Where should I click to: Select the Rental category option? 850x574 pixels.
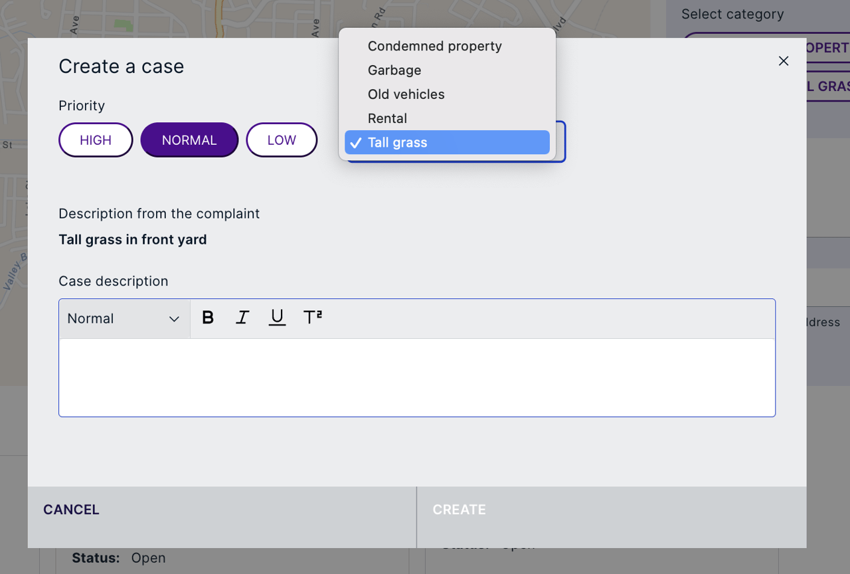(x=387, y=118)
